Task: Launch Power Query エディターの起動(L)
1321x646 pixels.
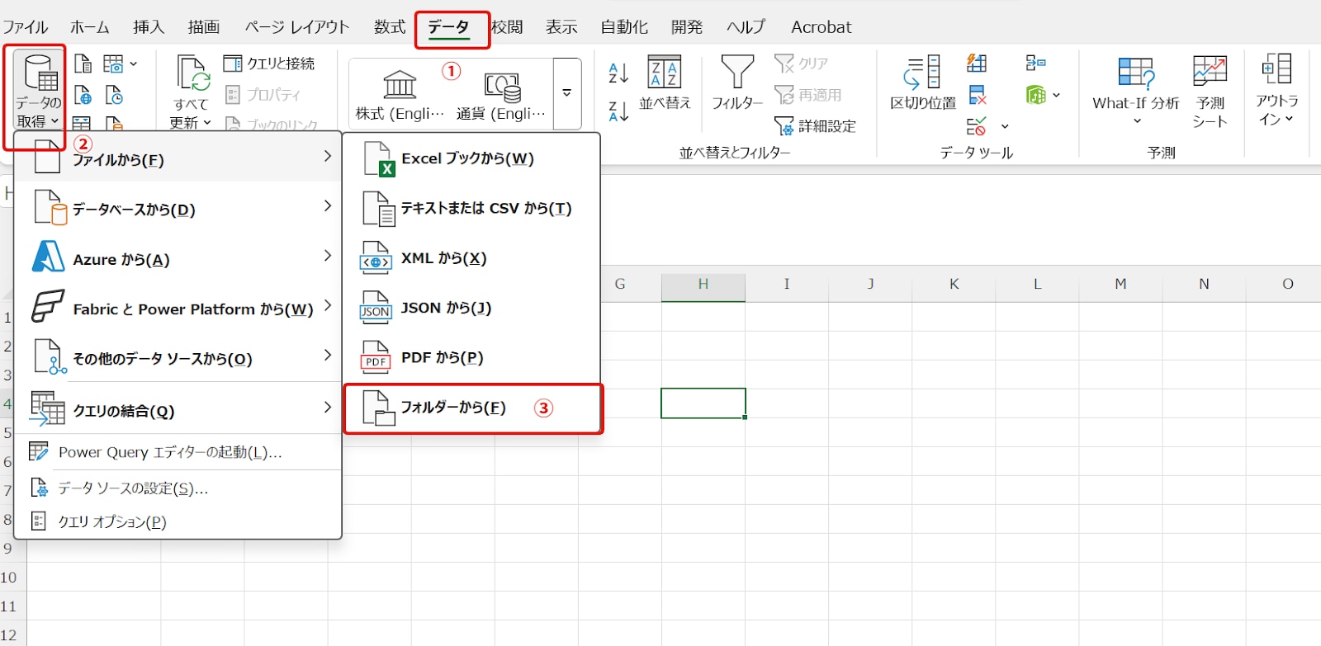Action: click(178, 452)
